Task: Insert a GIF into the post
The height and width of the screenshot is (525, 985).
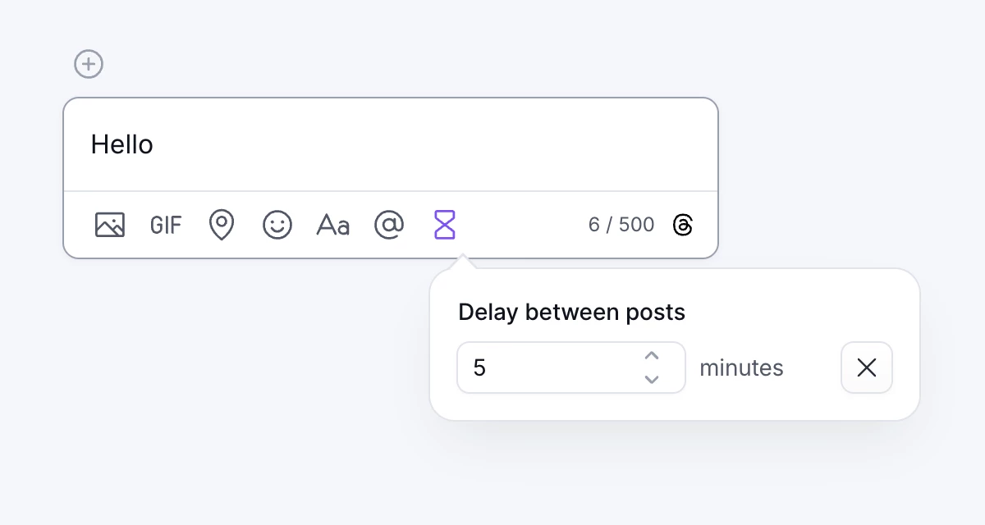Action: point(165,224)
